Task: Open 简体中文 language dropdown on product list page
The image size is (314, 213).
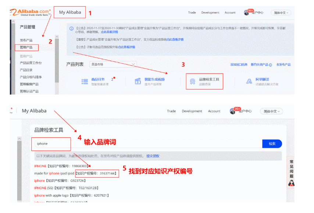Action: click(x=281, y=12)
